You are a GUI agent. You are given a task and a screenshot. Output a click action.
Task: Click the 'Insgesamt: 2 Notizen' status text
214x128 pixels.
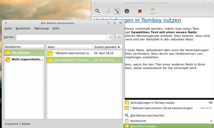[x=18, y=124]
